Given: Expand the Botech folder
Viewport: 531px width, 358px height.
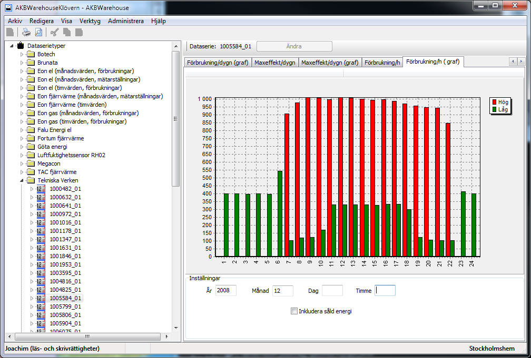Looking at the screenshot, I should (22, 54).
